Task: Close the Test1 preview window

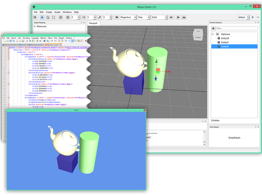Action: point(145,110)
